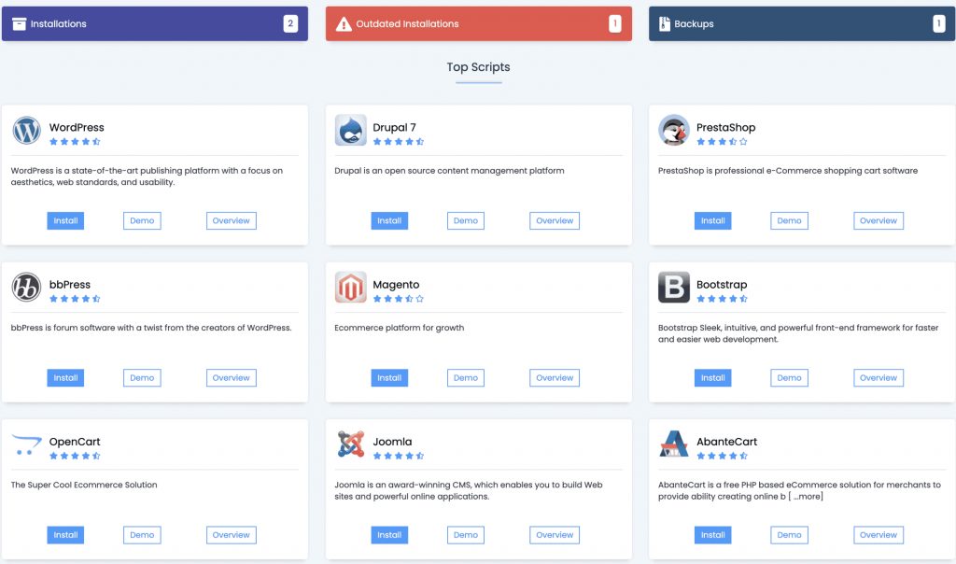The width and height of the screenshot is (956, 564).
Task: Open the Outdated Installations panel
Action: tap(478, 24)
